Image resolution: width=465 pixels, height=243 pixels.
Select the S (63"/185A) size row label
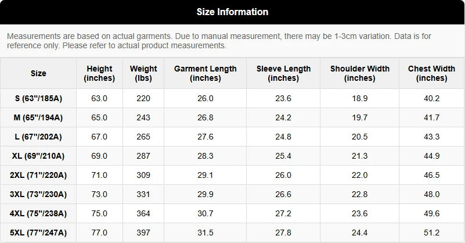click(x=38, y=98)
